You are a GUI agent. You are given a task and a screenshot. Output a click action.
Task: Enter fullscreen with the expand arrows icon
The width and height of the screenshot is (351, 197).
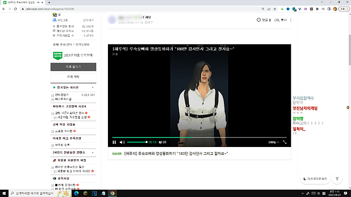pos(284,142)
